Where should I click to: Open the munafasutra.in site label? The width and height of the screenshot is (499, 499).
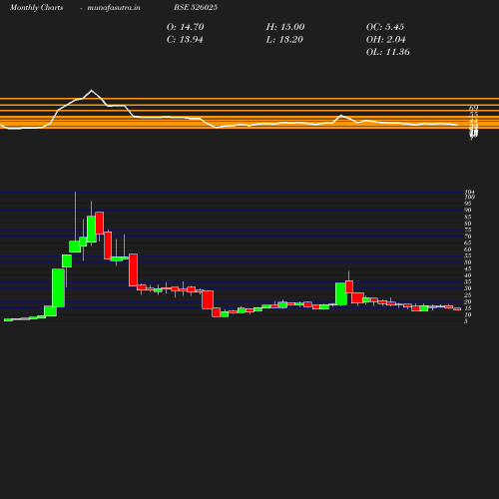[x=114, y=8]
